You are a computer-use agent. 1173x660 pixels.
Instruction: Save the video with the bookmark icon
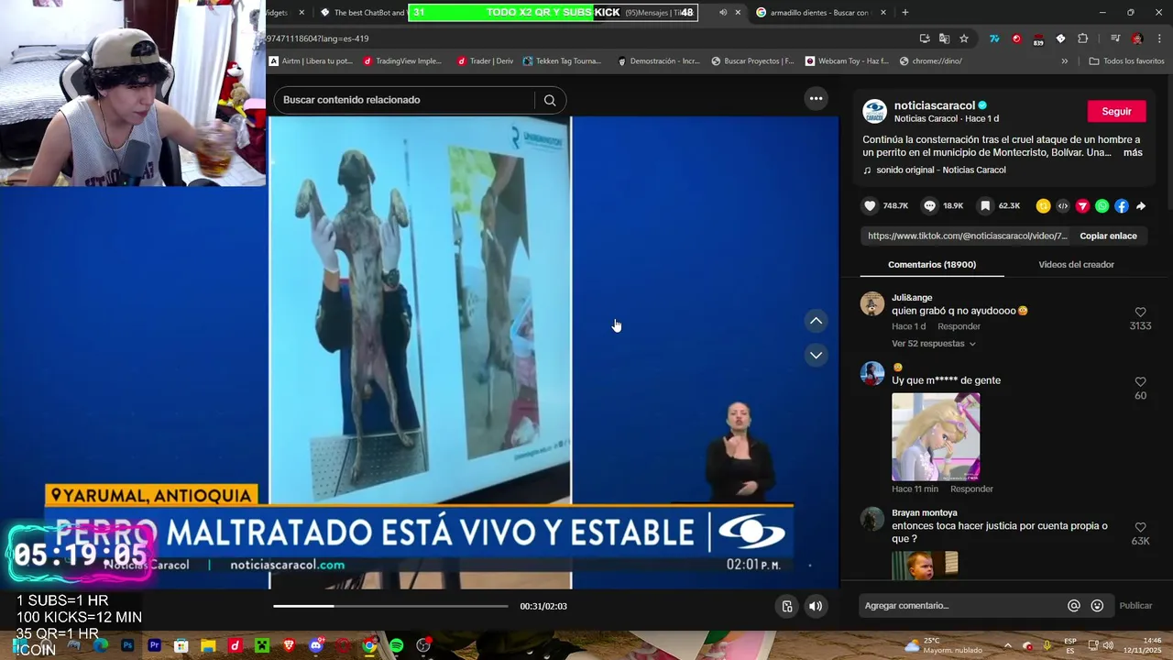point(985,206)
